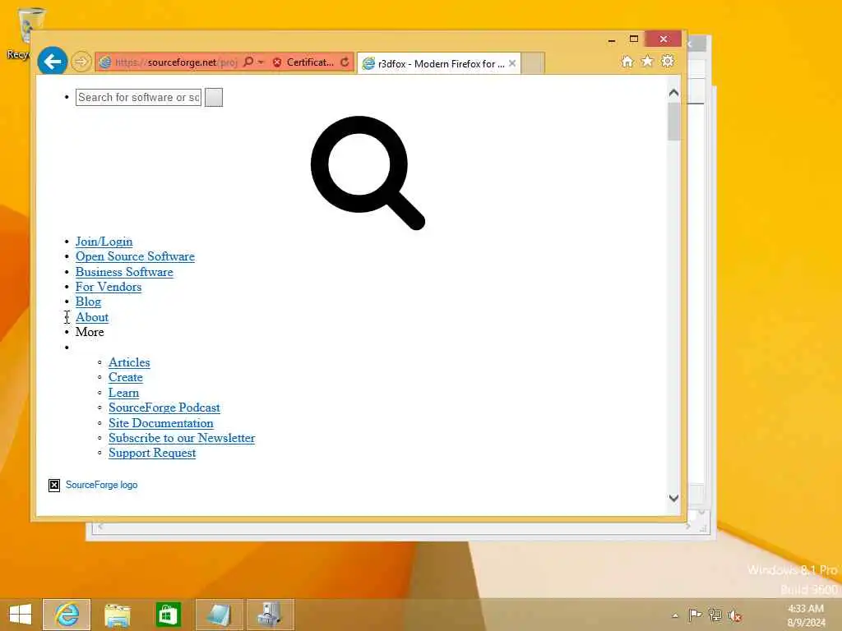Open the Join/Login link
Viewport: 842px width, 631px height.
(x=104, y=242)
